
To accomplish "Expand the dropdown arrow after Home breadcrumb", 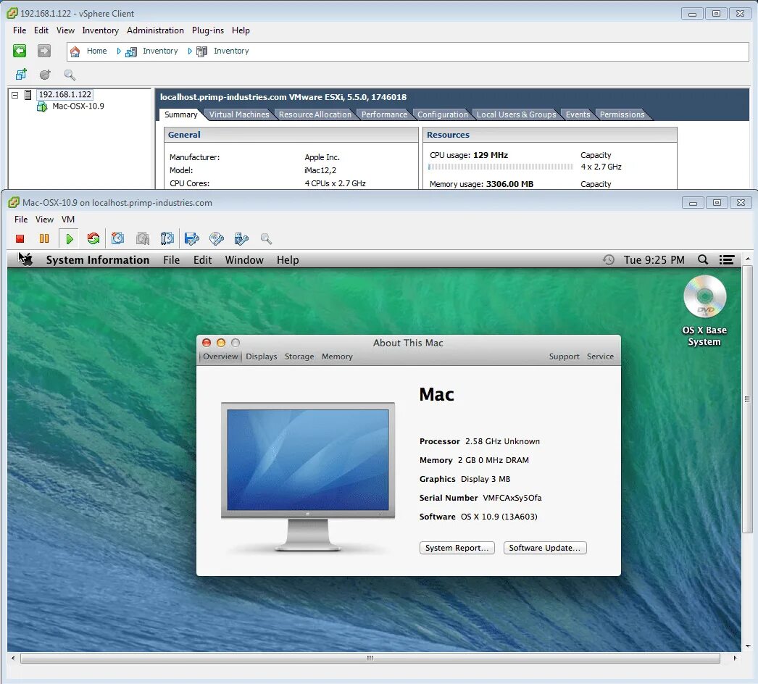I will pos(118,51).
